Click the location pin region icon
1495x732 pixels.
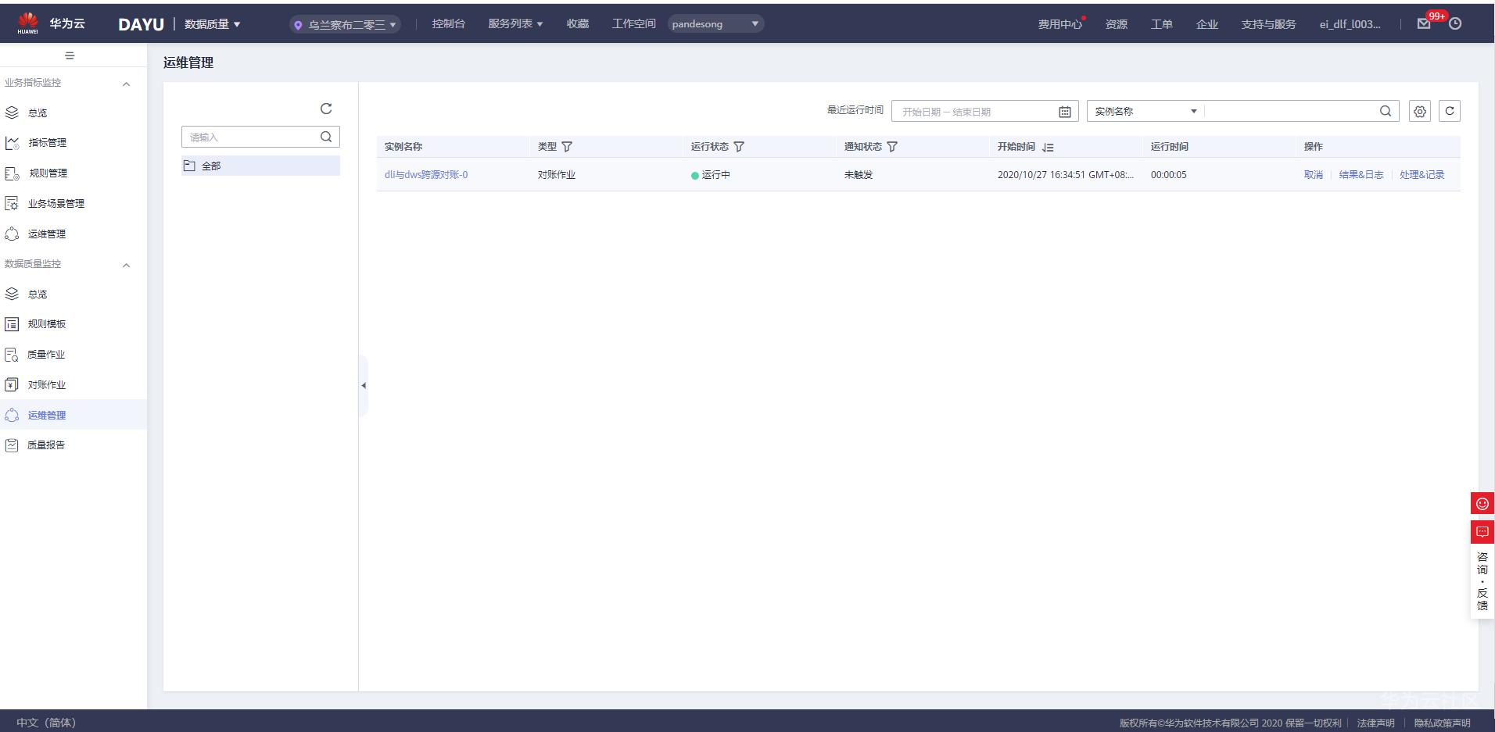tap(298, 25)
